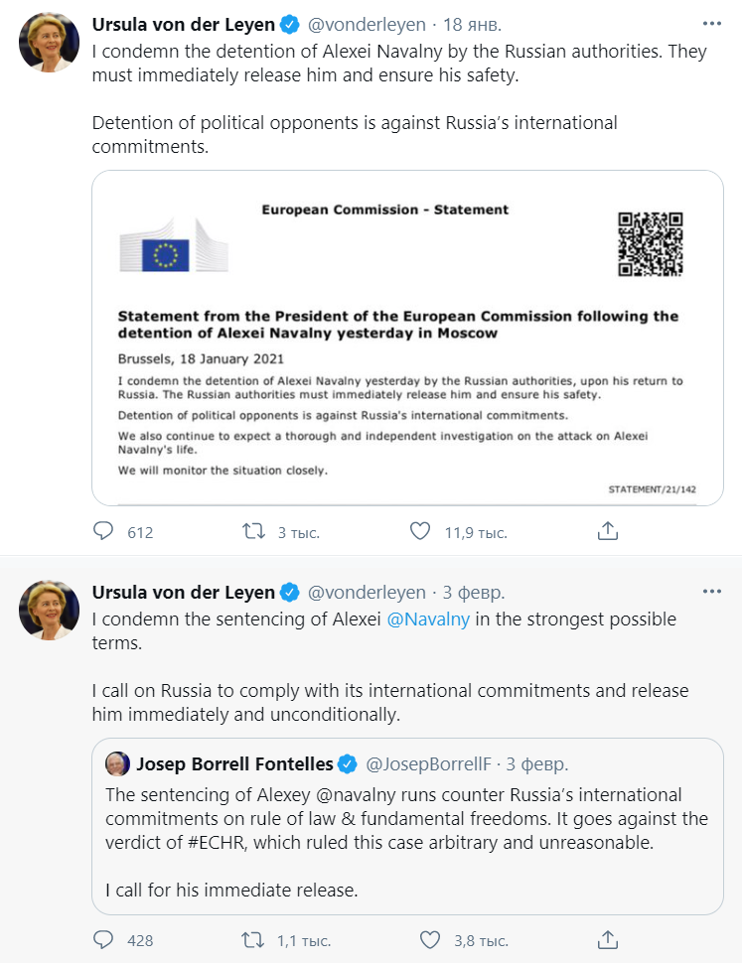Screen dimensions: 743x963
Task: Click the @vonderleyen handle on the second tweet
Action: pos(367,593)
